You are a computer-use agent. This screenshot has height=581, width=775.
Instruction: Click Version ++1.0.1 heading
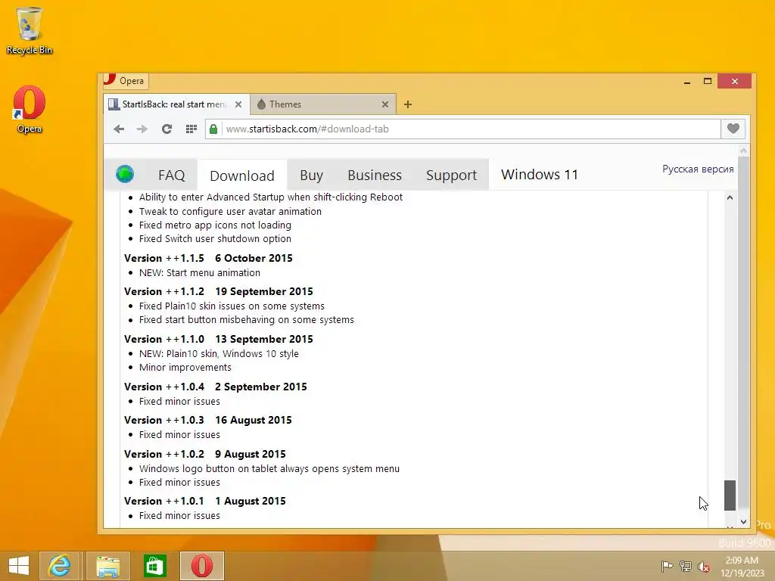(x=205, y=501)
